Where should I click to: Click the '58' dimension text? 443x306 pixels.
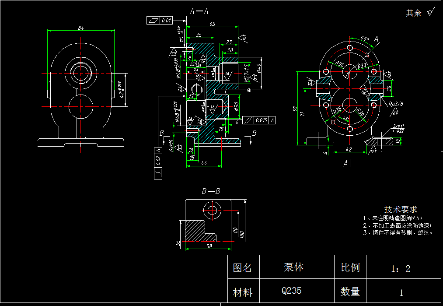(x=209, y=246)
